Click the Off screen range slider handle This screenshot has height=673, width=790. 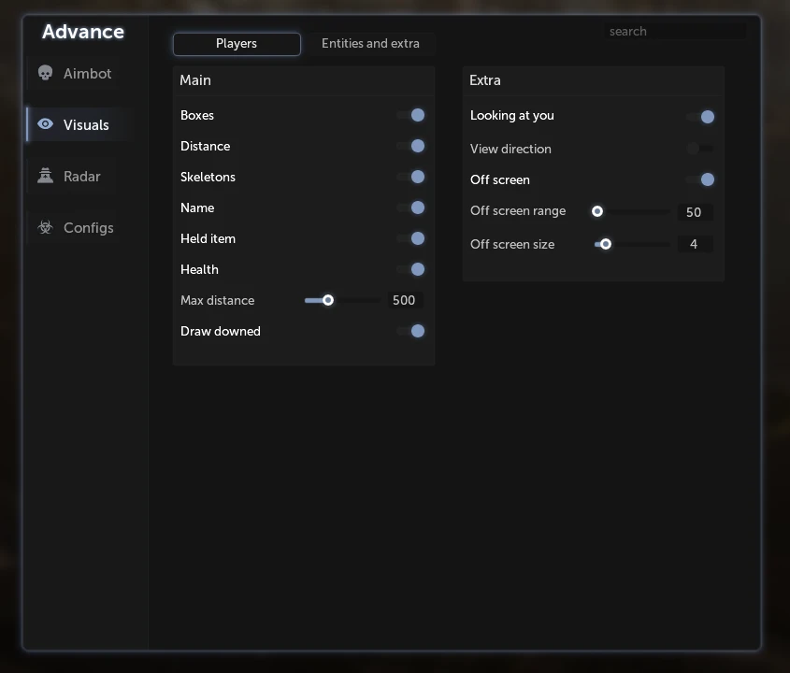point(597,211)
